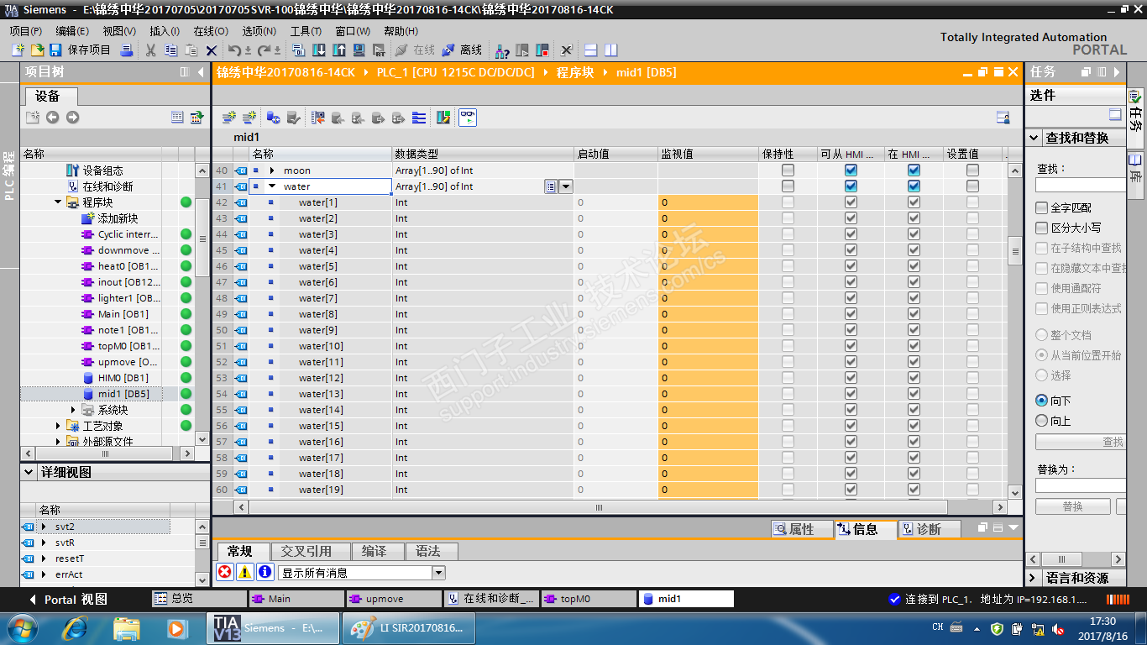
Task: Toggle the 保持性 checkbox for the moon row
Action: tap(788, 170)
